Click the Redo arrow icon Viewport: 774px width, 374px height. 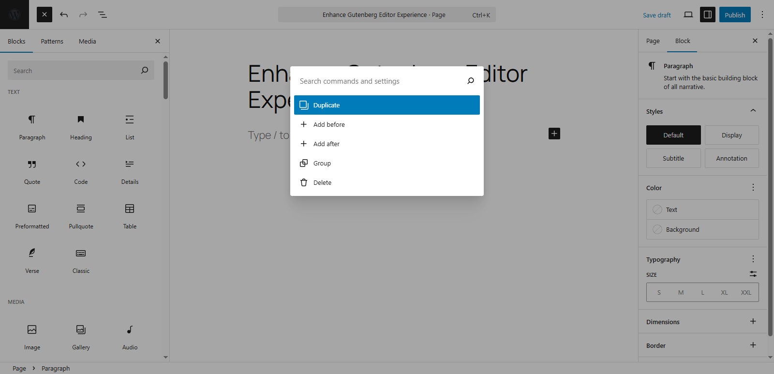(x=83, y=15)
